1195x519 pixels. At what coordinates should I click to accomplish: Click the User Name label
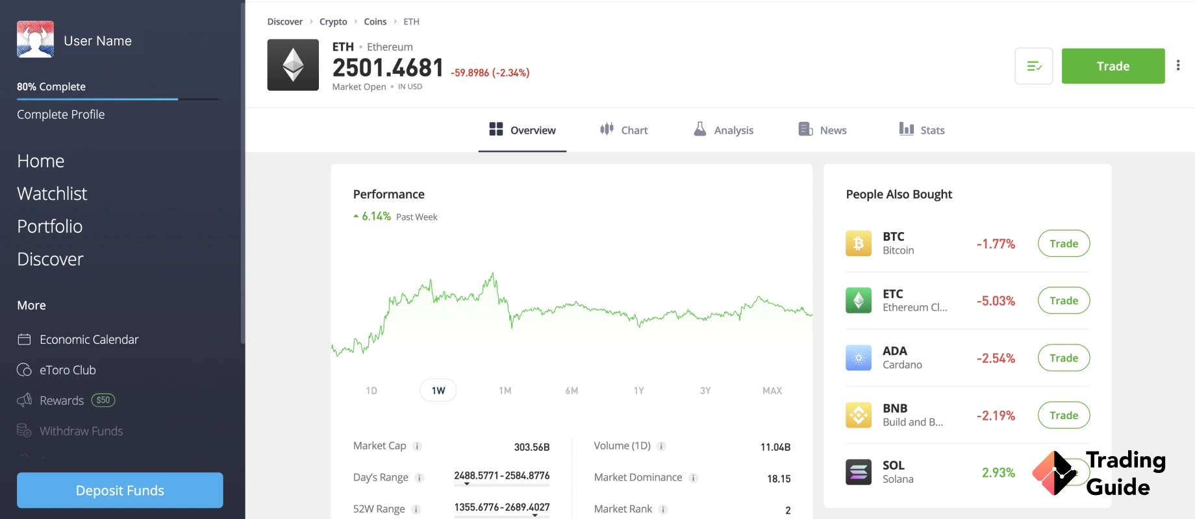click(98, 41)
